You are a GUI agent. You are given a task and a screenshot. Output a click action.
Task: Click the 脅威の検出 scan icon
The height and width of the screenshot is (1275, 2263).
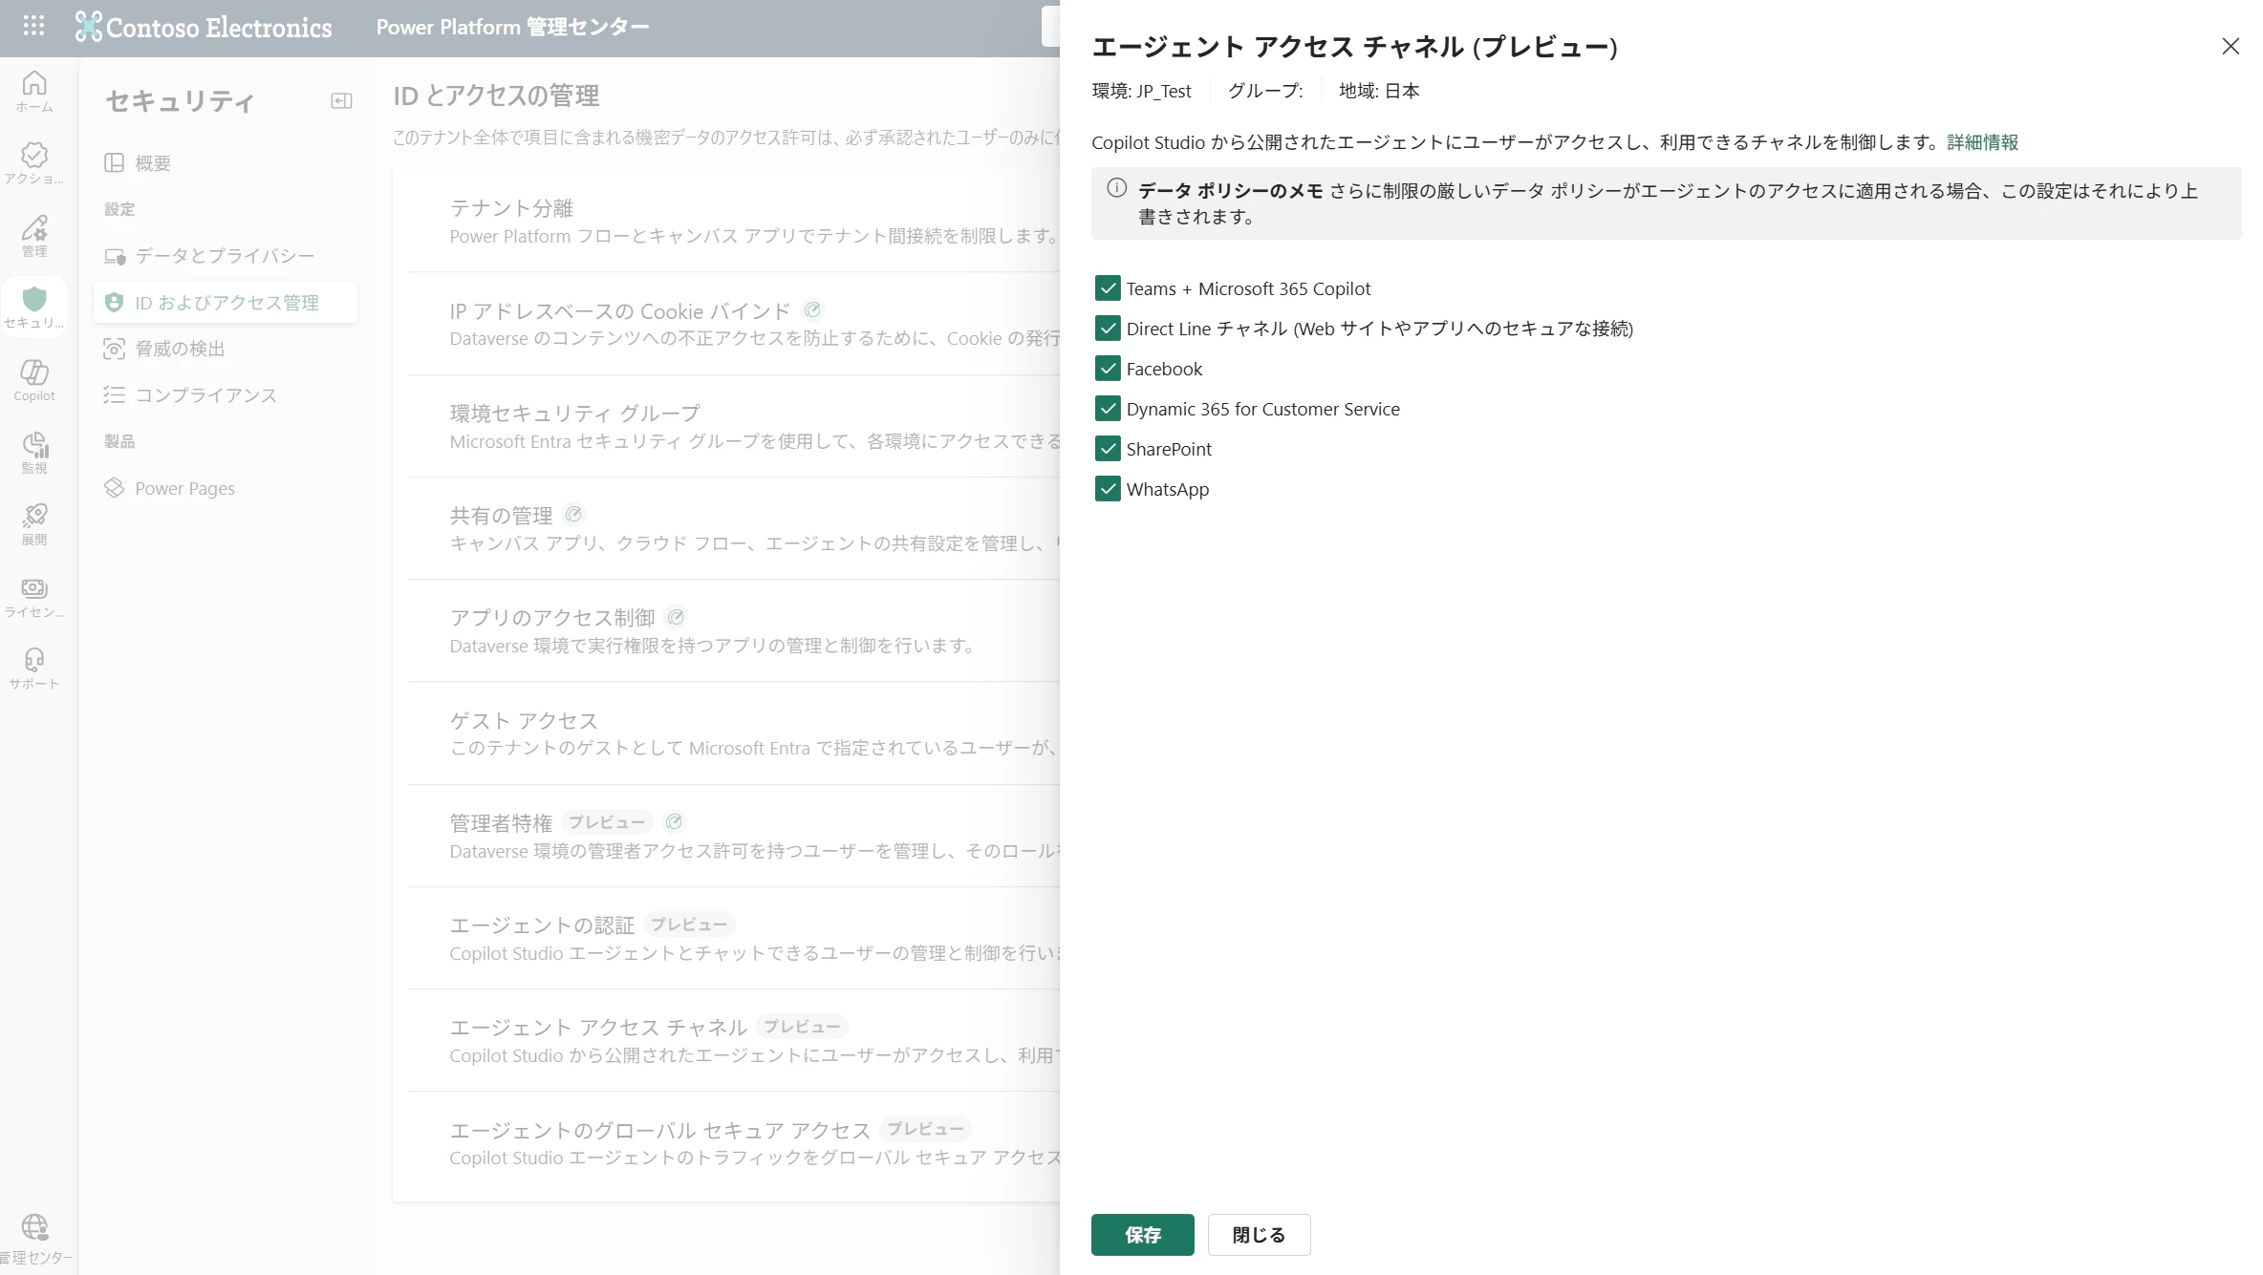point(114,349)
